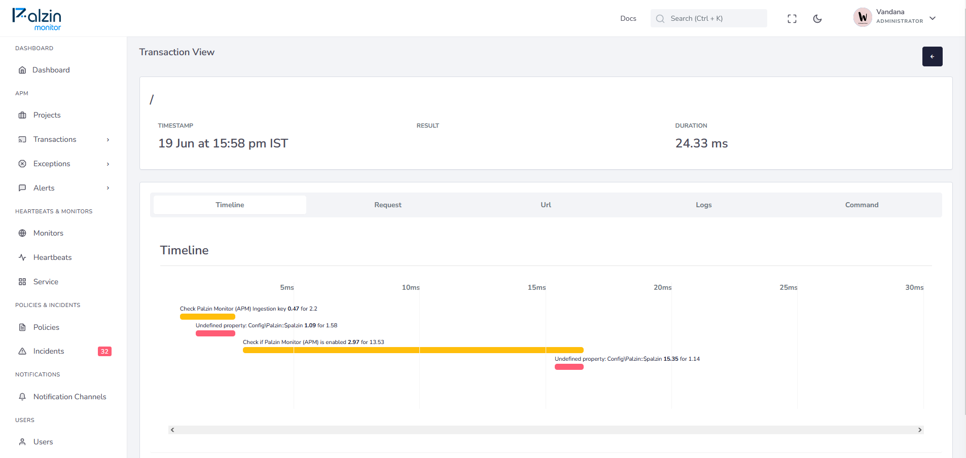Viewport: 966px width, 458px height.
Task: Click the Palzin monitor logo
Action: click(x=37, y=19)
